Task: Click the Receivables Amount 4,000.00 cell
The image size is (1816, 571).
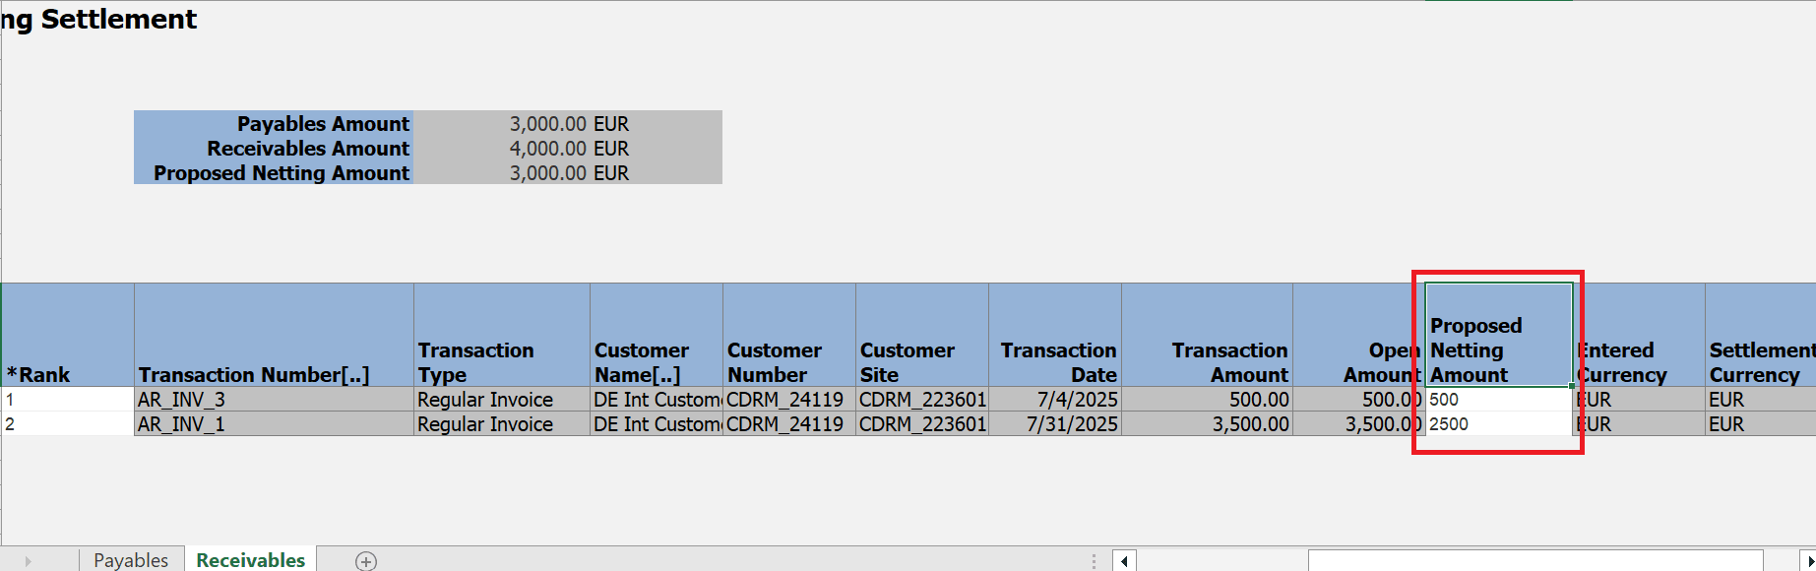Action: coord(551,149)
